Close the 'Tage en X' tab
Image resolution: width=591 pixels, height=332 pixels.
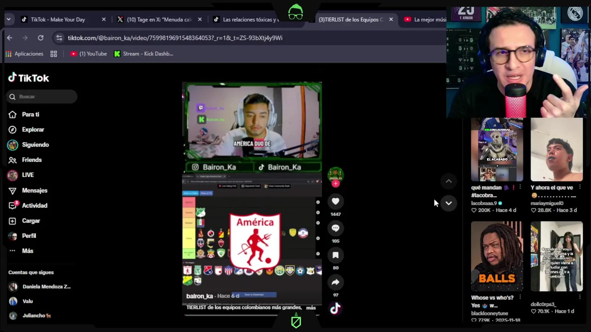pos(199,19)
